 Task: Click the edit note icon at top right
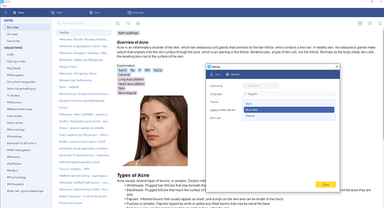380,23
